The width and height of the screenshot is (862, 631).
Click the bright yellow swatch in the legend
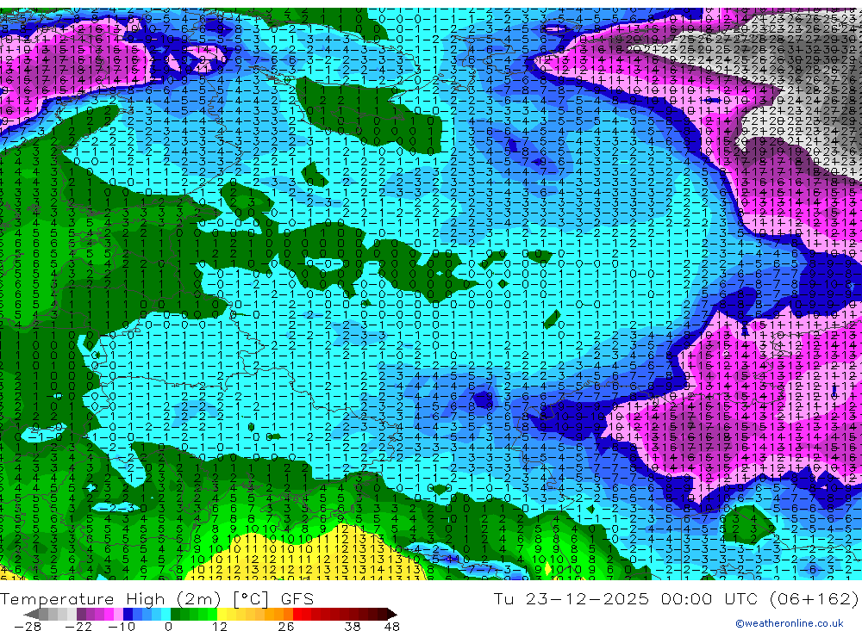pos(222,615)
